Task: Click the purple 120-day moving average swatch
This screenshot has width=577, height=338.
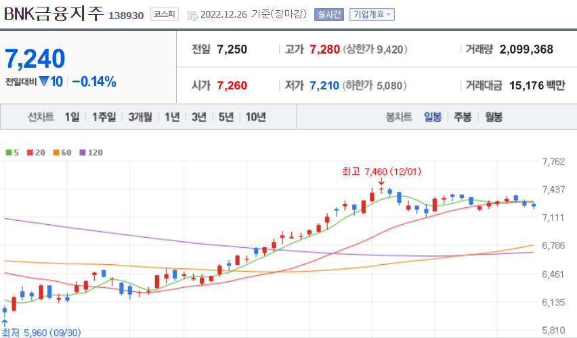Action: (83, 152)
